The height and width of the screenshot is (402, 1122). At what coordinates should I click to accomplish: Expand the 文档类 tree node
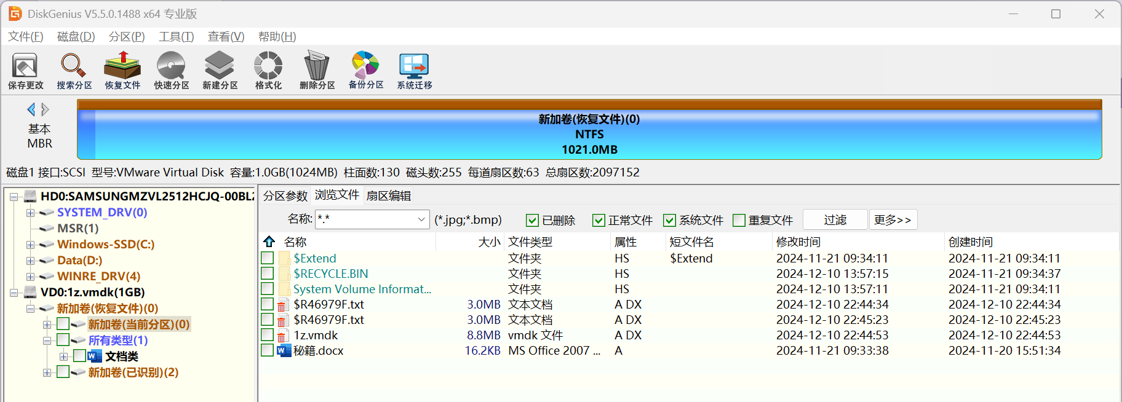63,357
